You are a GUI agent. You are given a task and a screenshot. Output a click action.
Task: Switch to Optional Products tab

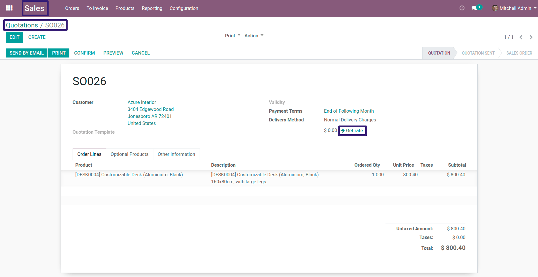[129, 154]
